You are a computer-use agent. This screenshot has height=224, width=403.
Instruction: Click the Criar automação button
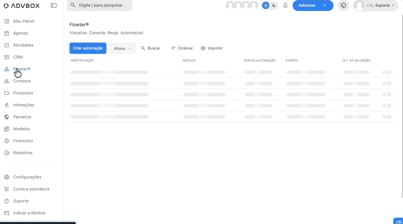88,48
